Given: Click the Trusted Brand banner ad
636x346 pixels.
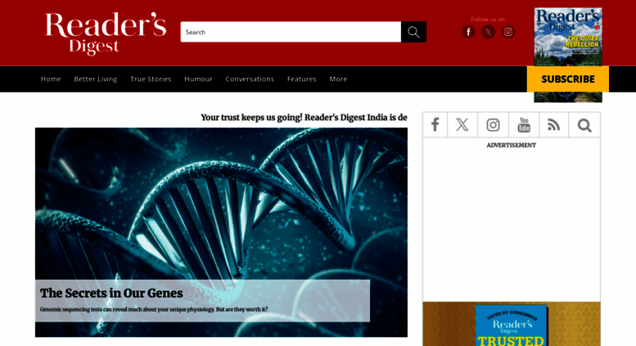Looking at the screenshot, I should (512, 324).
